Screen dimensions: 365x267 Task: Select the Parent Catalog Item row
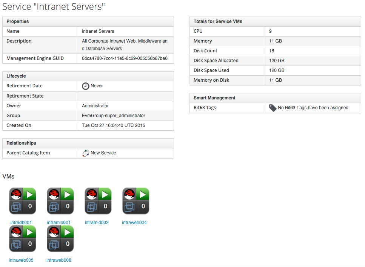point(88,153)
